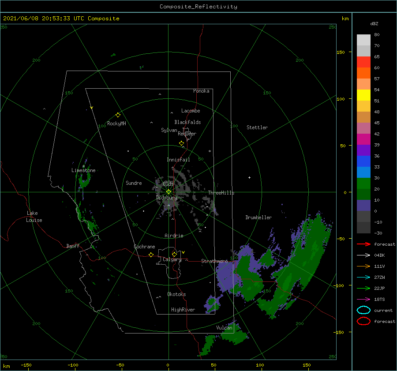The width and height of the screenshot is (397, 371).
Task: Click the Banff label
Action: pos(73,246)
